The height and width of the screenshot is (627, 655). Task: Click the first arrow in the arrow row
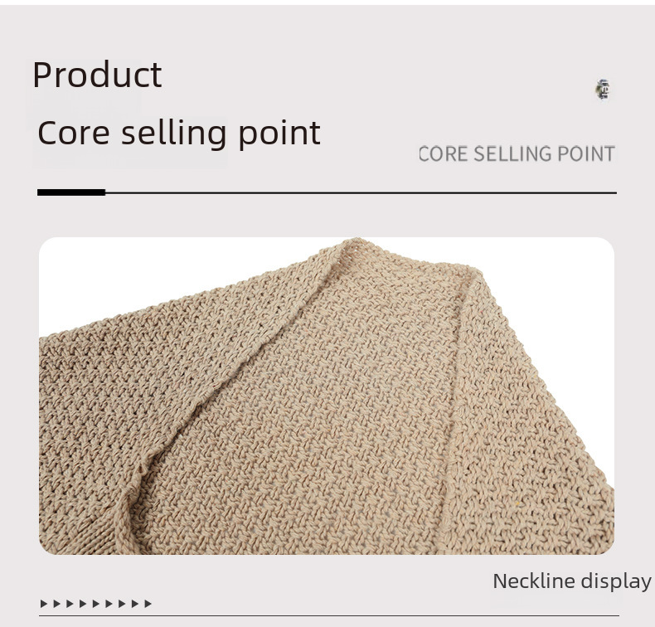click(x=44, y=604)
